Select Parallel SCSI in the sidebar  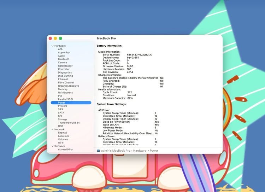(65, 99)
